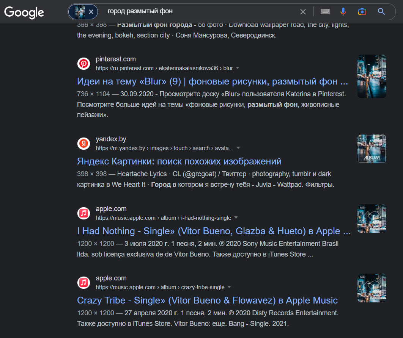Open the Pinterest favicon result

(83, 63)
